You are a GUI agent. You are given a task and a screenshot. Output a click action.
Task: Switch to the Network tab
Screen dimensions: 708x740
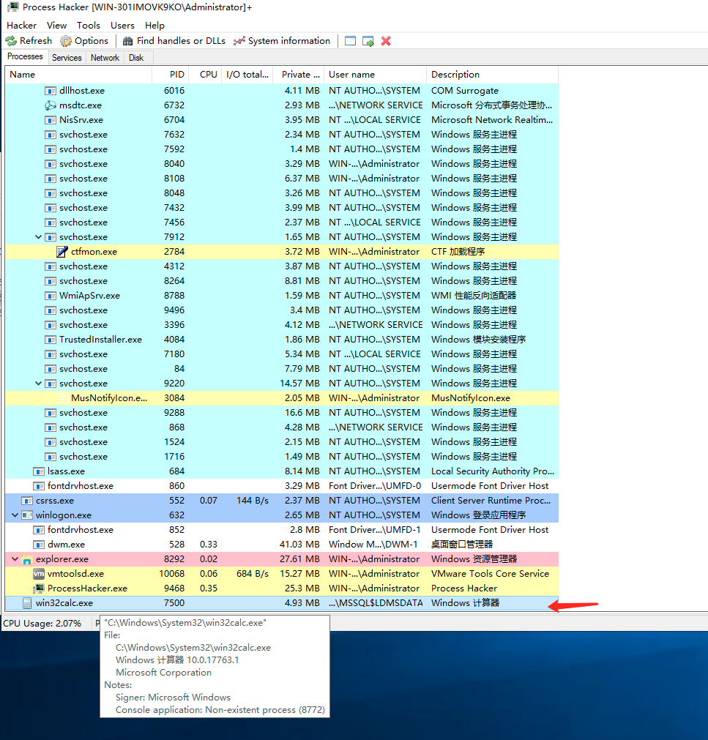click(105, 58)
